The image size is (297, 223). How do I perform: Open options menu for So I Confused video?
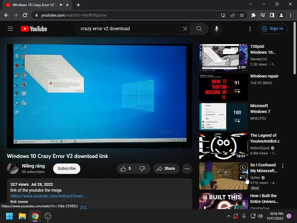pyautogui.click(x=282, y=166)
